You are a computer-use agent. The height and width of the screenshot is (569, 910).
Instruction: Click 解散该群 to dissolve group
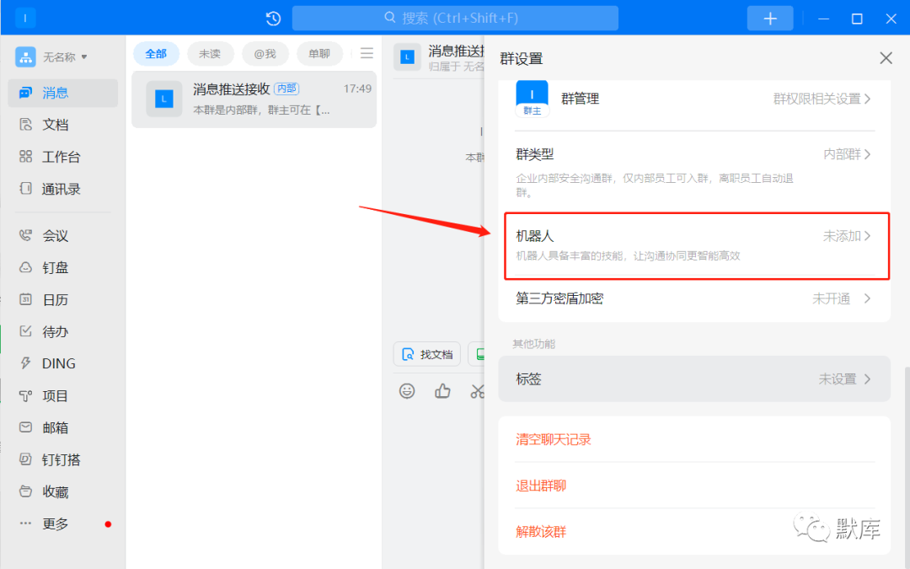(541, 531)
